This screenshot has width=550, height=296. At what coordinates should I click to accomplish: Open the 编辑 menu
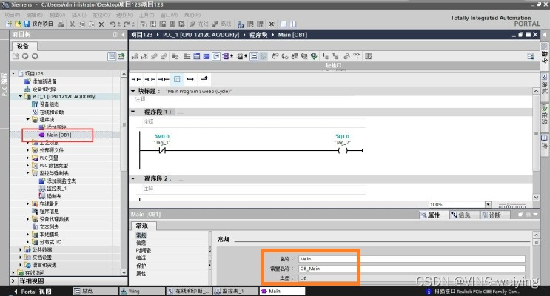pyautogui.click(x=34, y=15)
